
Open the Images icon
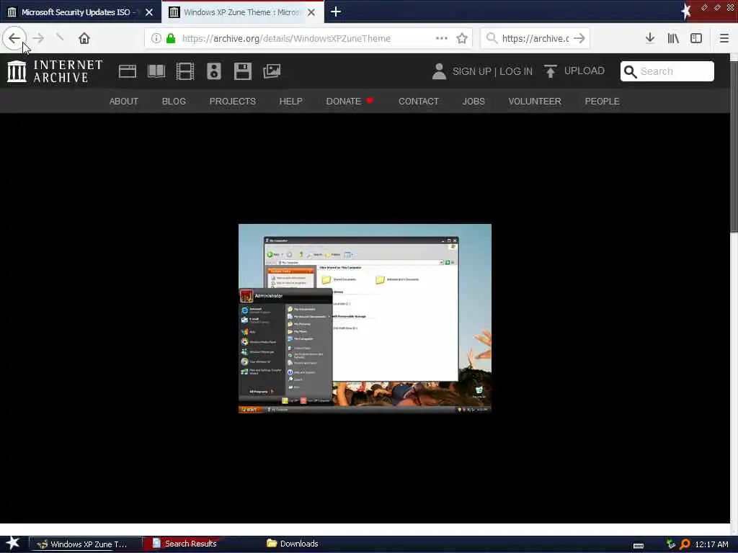click(x=272, y=71)
